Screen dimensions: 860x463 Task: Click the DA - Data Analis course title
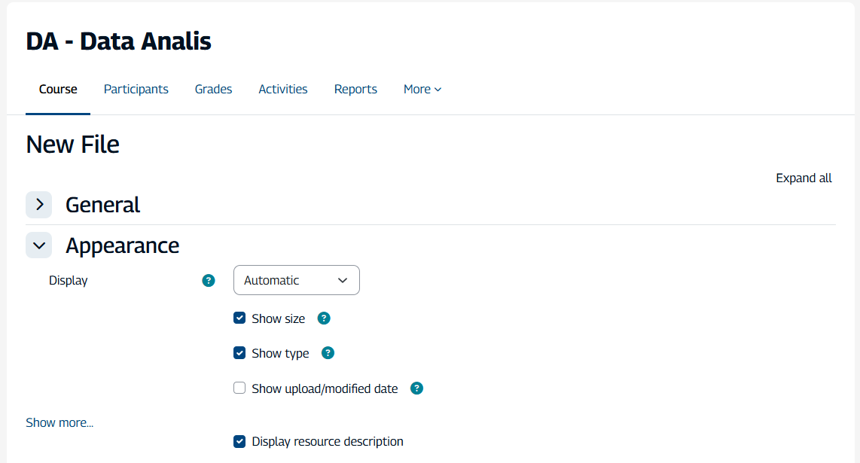pyautogui.click(x=118, y=41)
